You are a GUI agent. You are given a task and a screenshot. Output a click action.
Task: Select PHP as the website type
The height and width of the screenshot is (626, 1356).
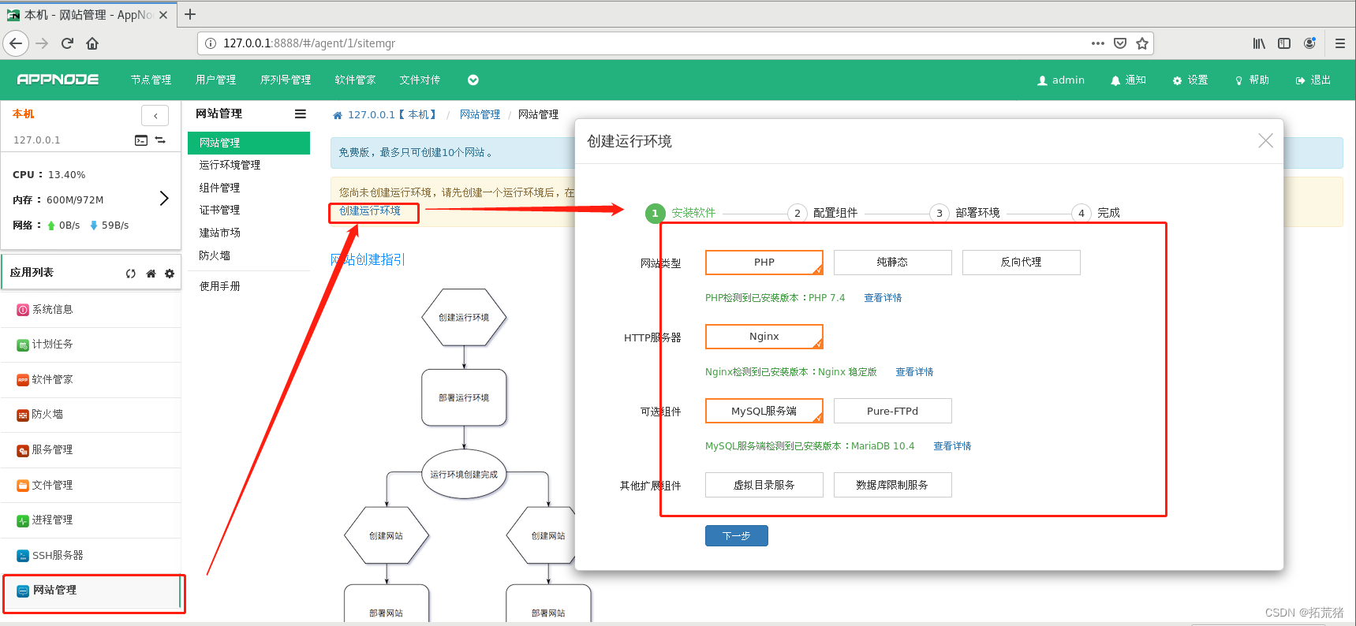coord(764,263)
